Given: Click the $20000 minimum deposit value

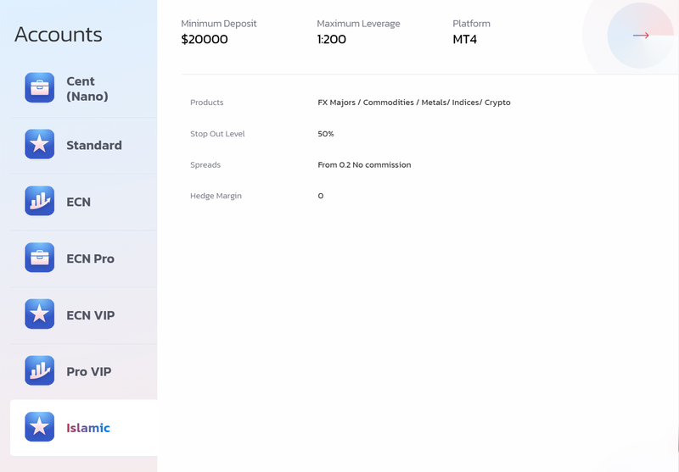Looking at the screenshot, I should coord(205,39).
